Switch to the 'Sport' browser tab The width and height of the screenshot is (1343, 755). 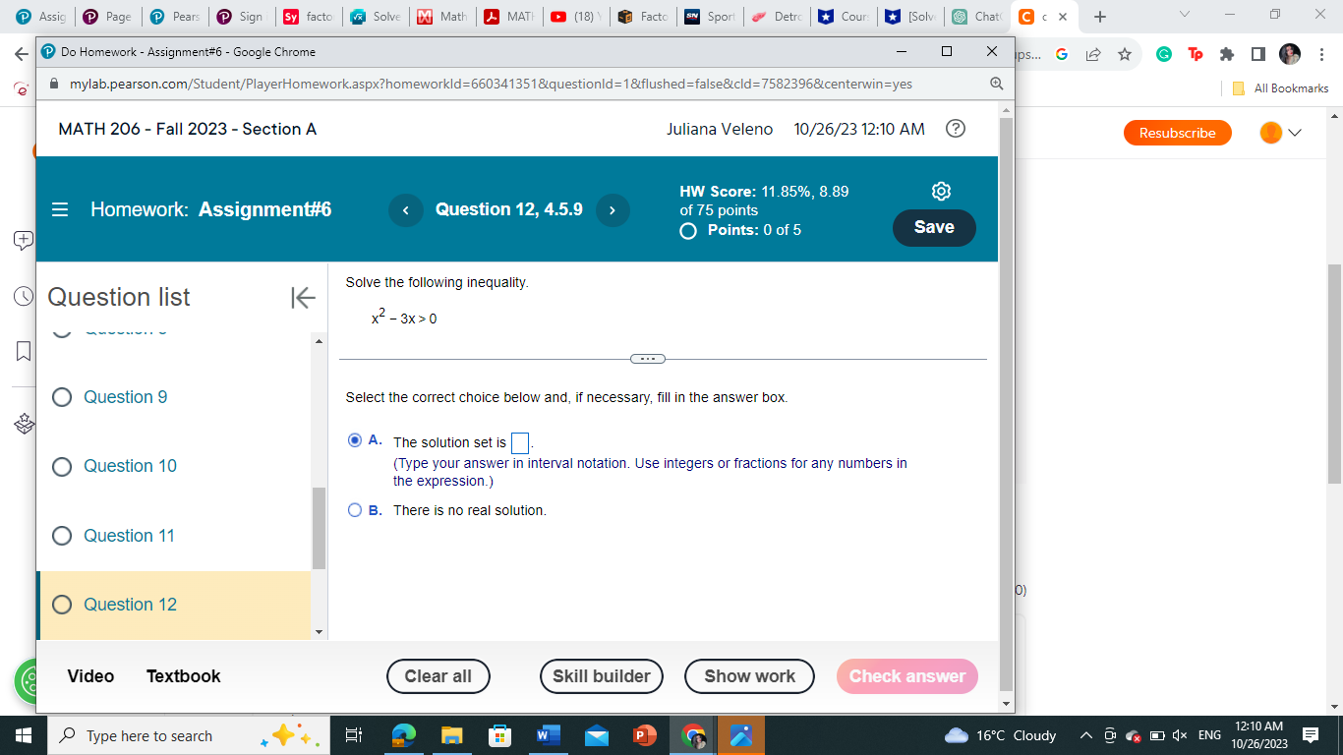click(708, 17)
